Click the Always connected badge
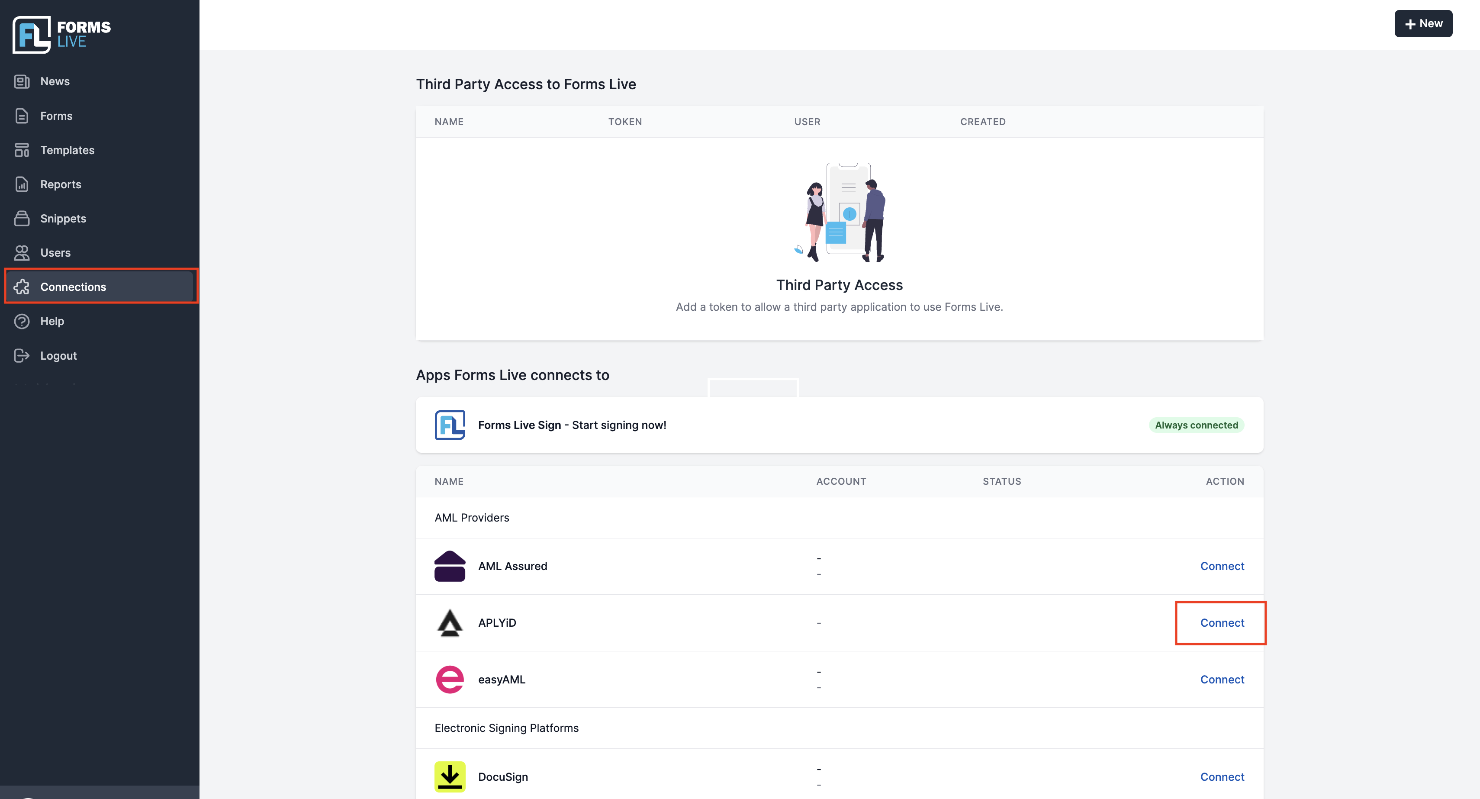 pos(1196,425)
